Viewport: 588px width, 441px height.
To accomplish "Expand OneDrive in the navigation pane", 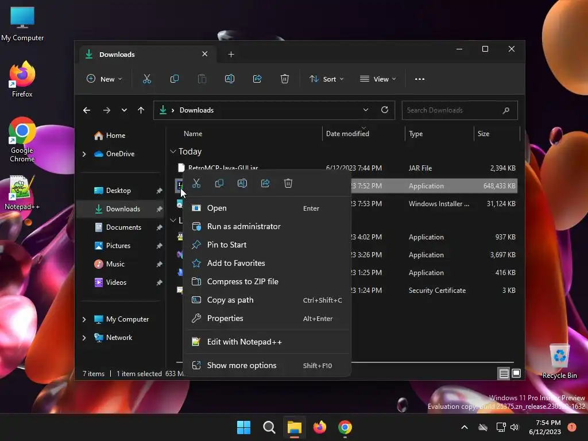I will click(x=84, y=154).
